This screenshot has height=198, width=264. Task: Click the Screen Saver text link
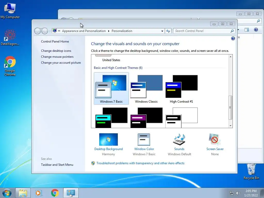point(215,149)
